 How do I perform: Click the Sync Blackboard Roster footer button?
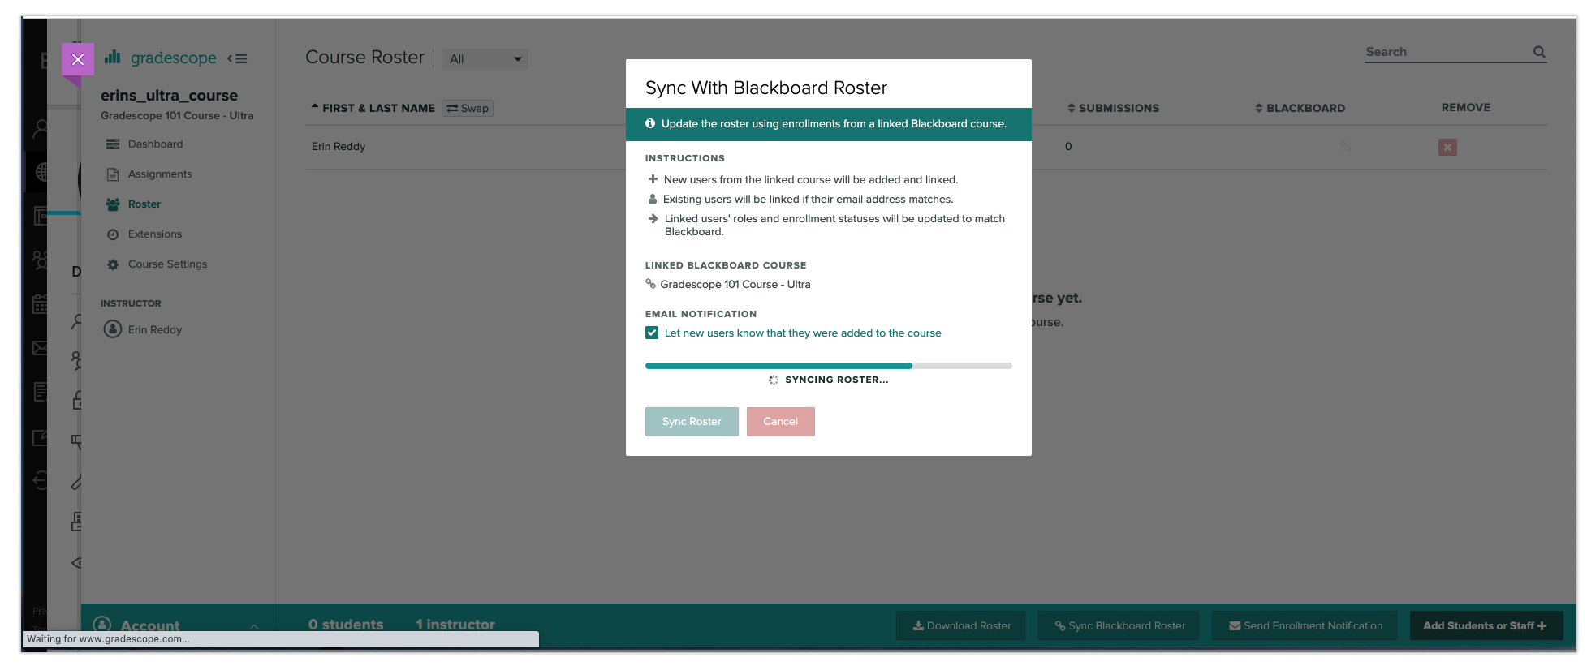(x=1119, y=625)
